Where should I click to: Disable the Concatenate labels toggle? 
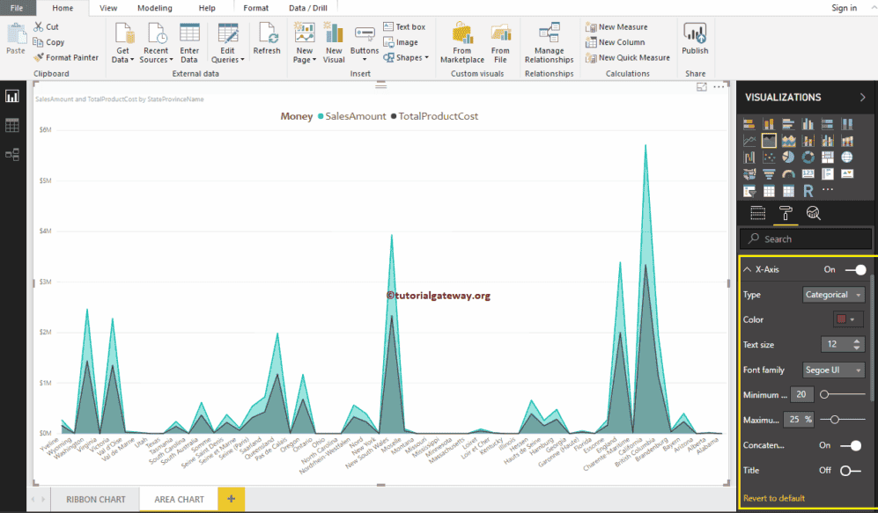[x=853, y=445]
